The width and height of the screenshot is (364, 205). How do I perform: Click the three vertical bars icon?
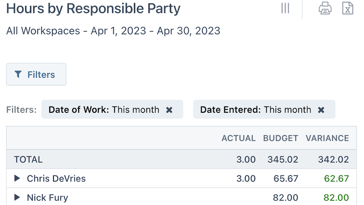(285, 8)
